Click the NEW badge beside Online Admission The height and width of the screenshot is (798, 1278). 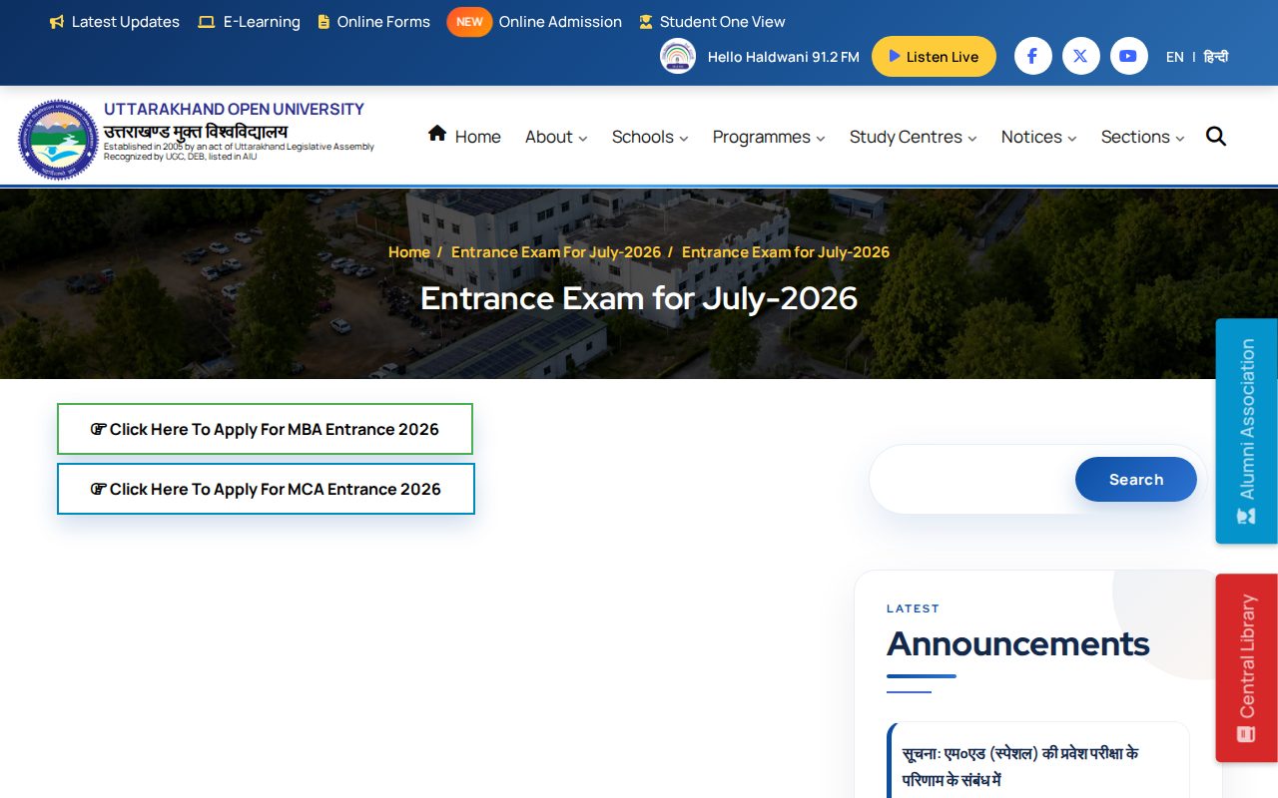click(469, 22)
